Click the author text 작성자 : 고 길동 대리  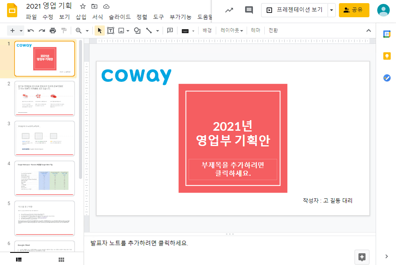coord(328,201)
